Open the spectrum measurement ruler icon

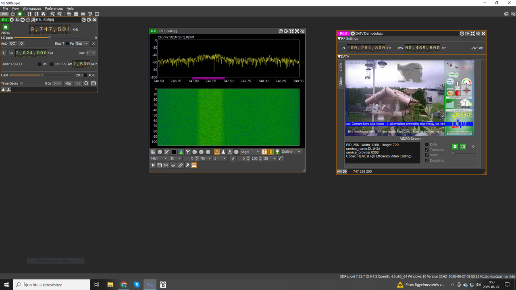(x=181, y=165)
